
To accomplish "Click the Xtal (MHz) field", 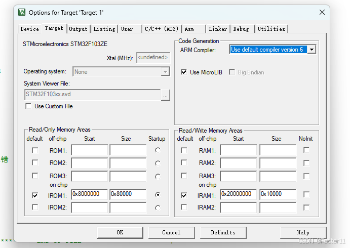I will tap(153, 58).
